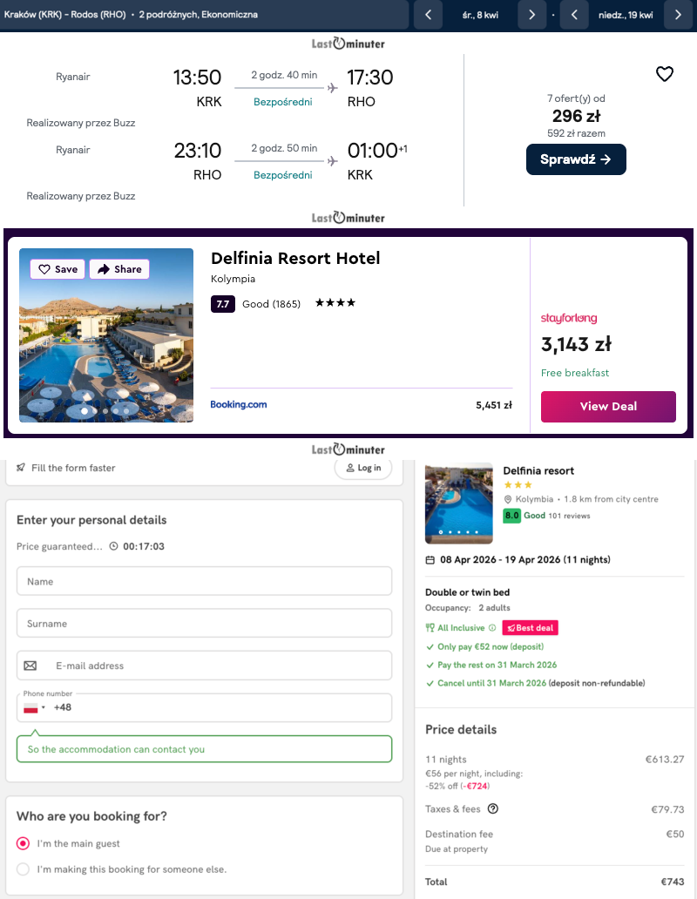Go to previous departure date
The image size is (697, 899).
coord(428,15)
